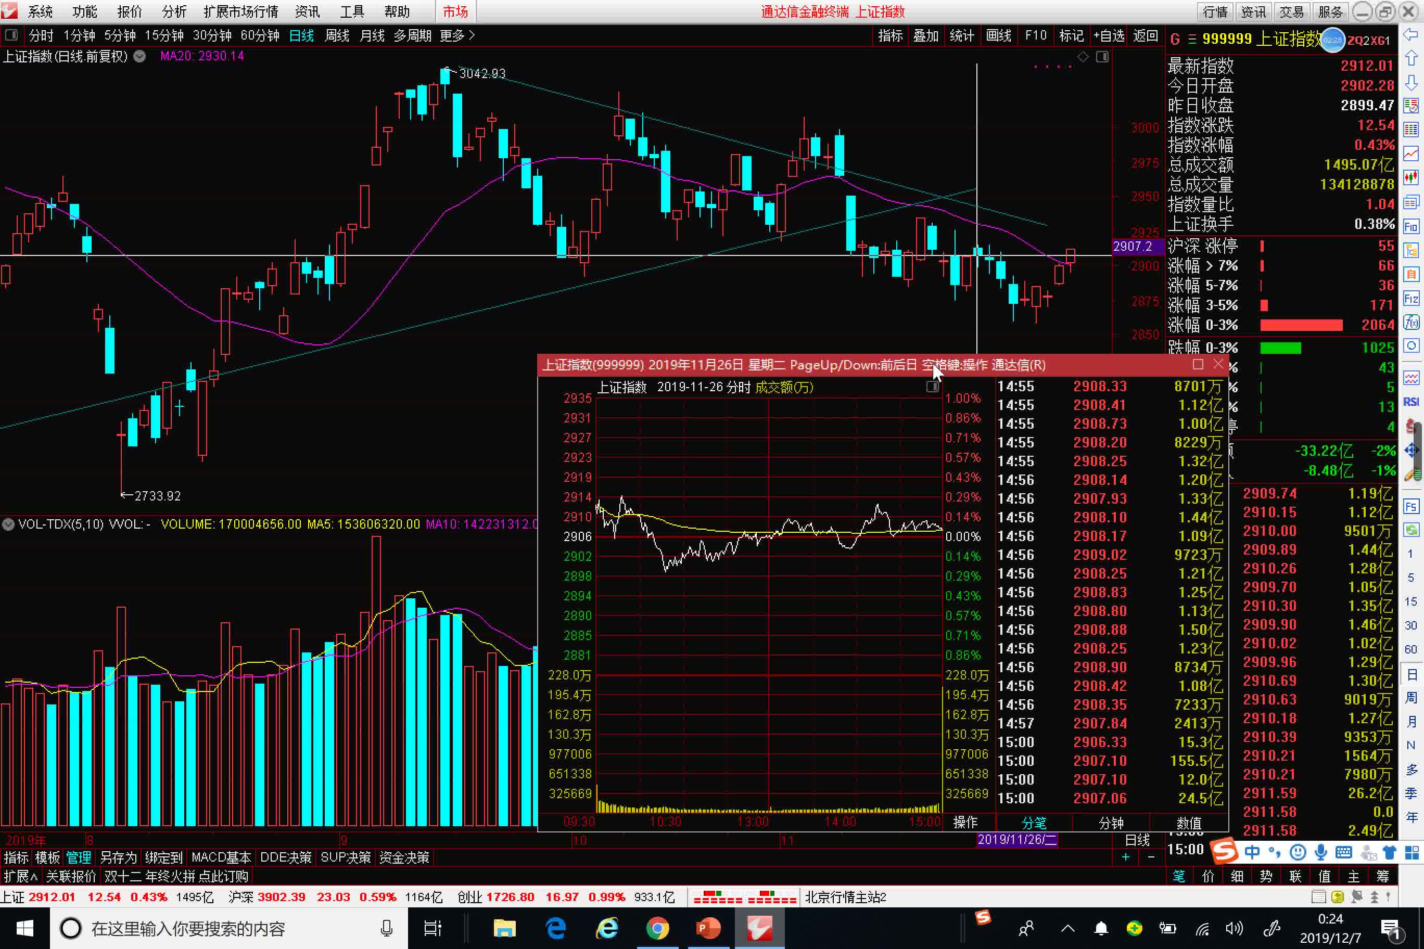
Task: Open the ≡ menu next to 999999
Action: click(1192, 40)
